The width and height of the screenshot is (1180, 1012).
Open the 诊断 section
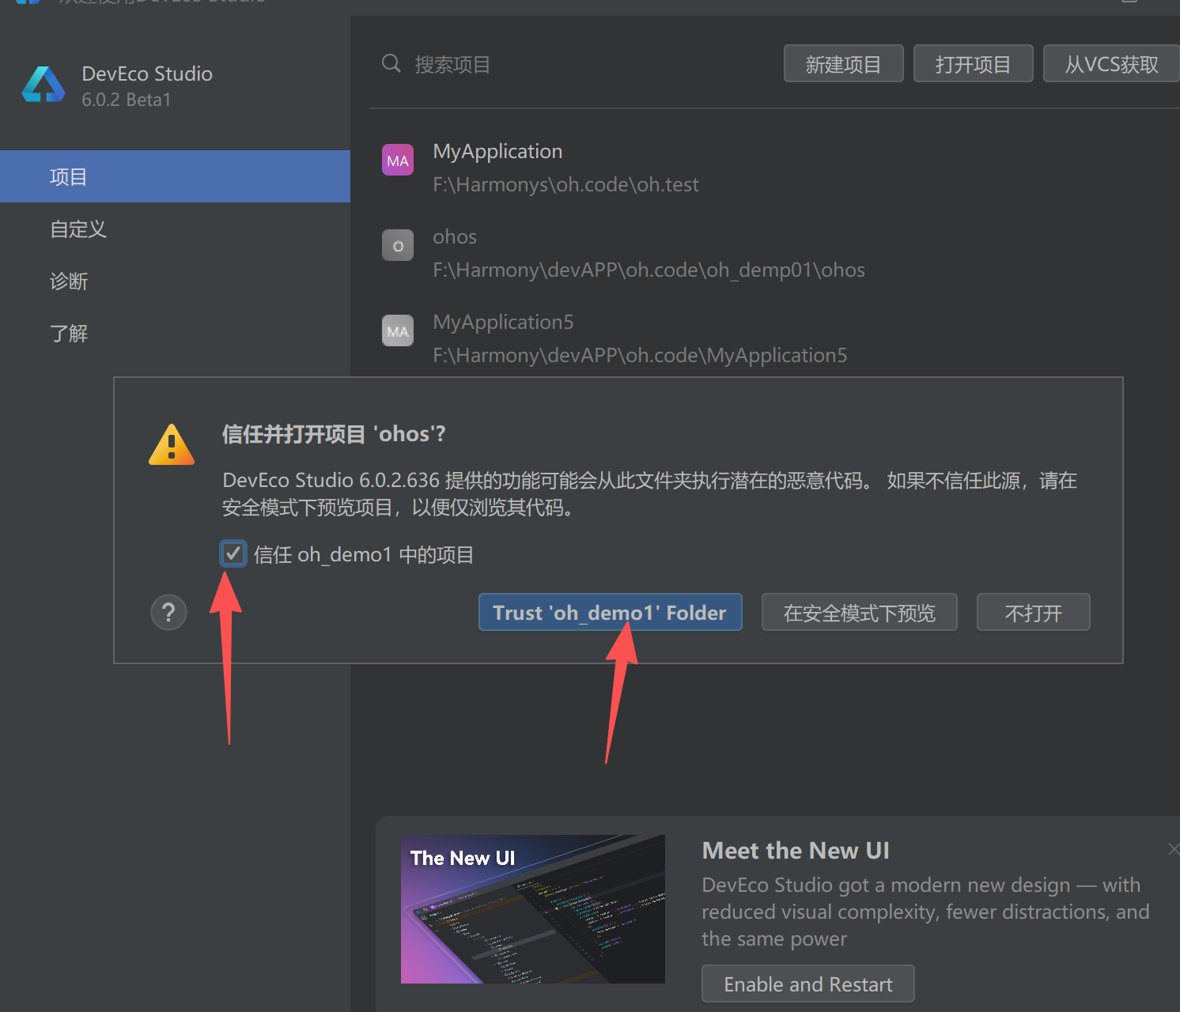[x=69, y=281]
